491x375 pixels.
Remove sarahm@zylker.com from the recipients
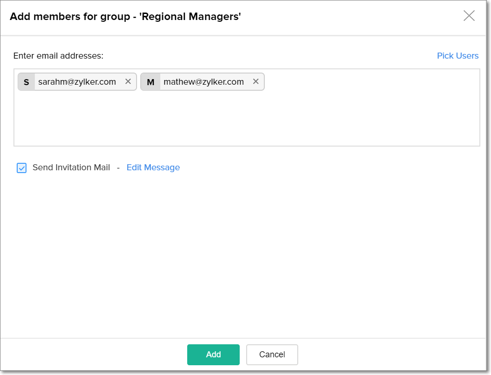(x=128, y=81)
